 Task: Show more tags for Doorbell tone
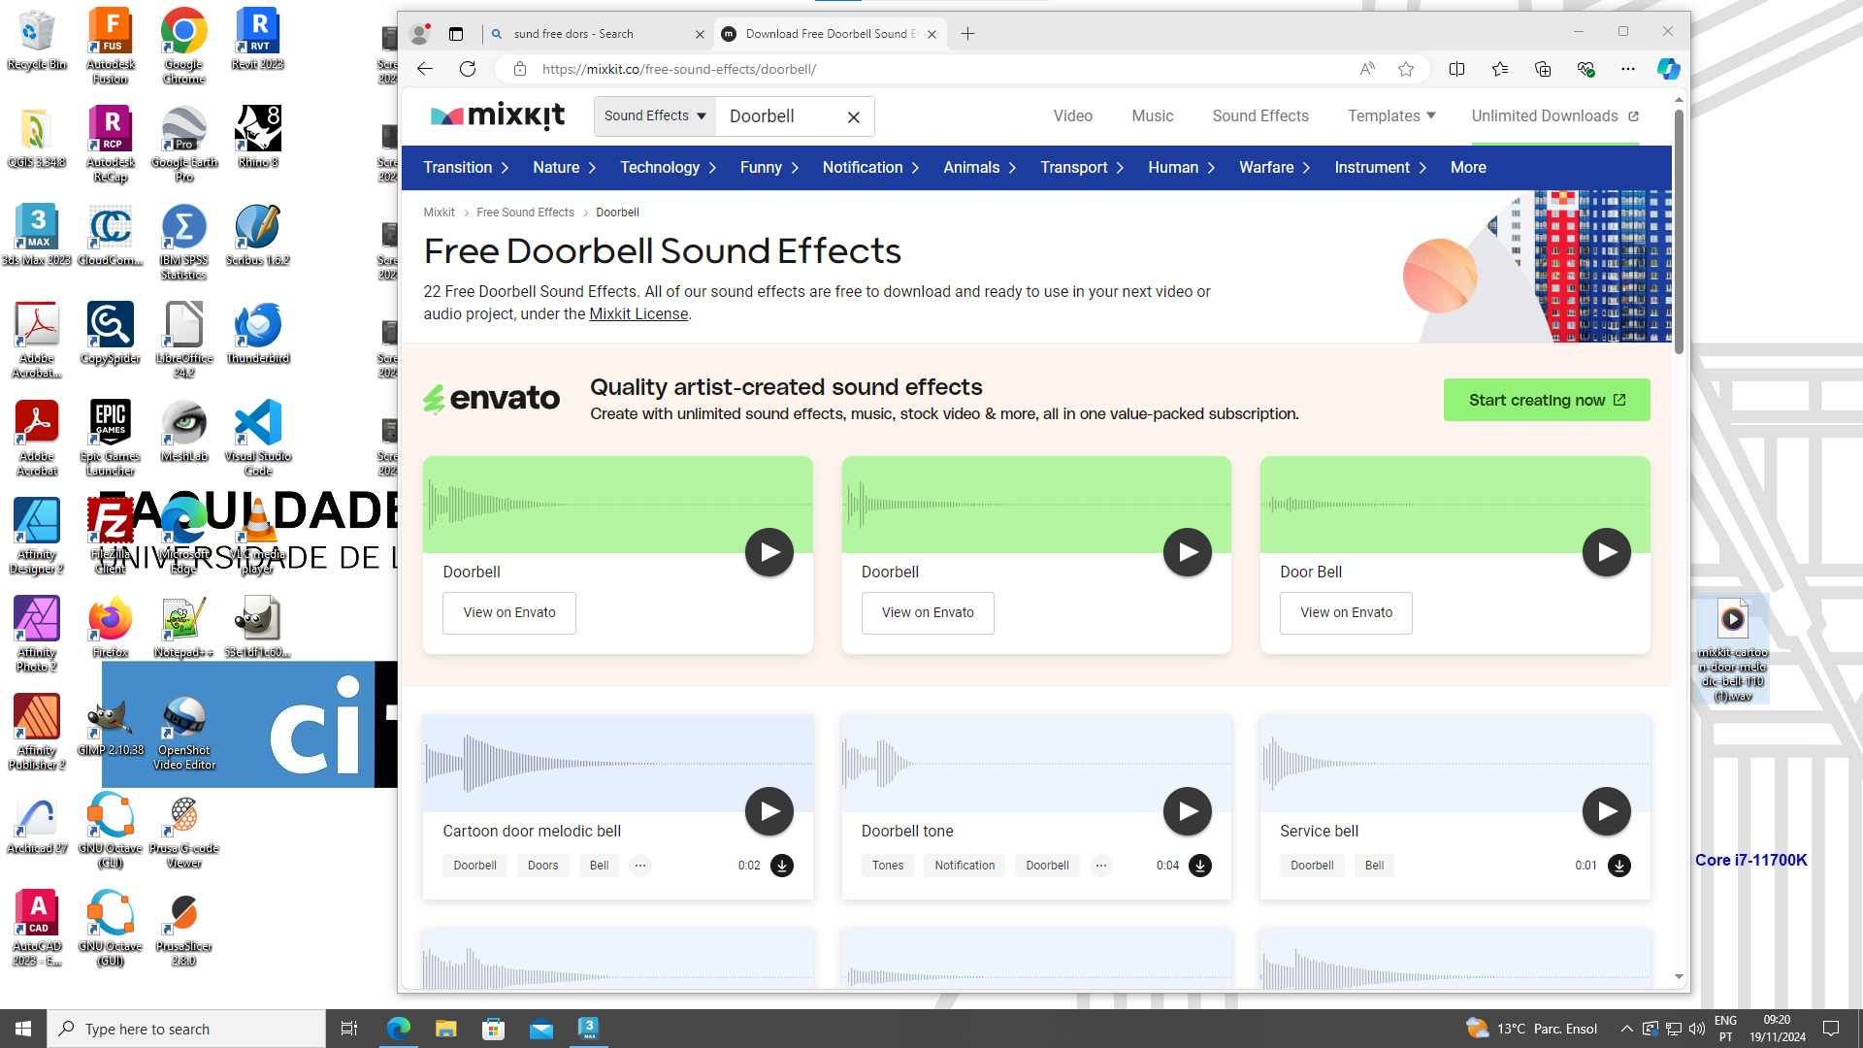tap(1101, 866)
